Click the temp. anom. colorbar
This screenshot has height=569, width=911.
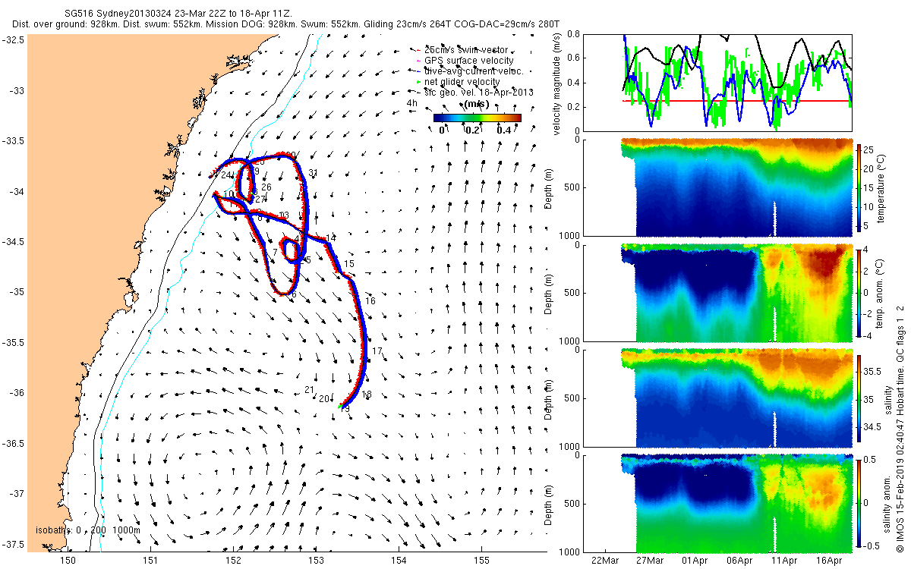click(x=859, y=292)
